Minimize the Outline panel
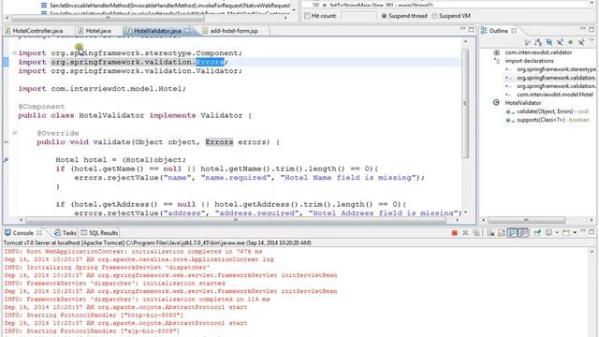599x337 pixels. (582, 28)
